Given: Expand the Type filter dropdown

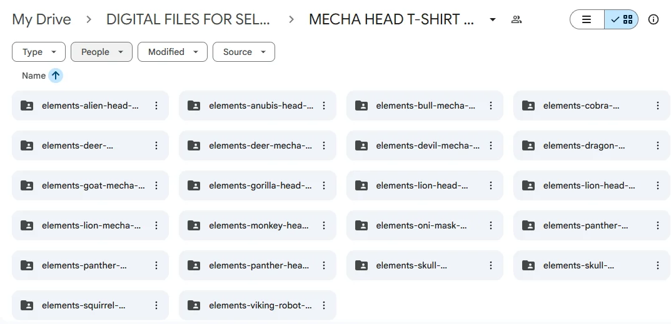Looking at the screenshot, I should 38,52.
